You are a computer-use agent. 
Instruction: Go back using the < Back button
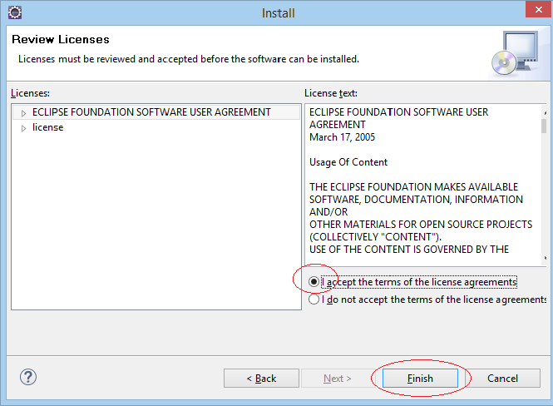click(x=261, y=379)
